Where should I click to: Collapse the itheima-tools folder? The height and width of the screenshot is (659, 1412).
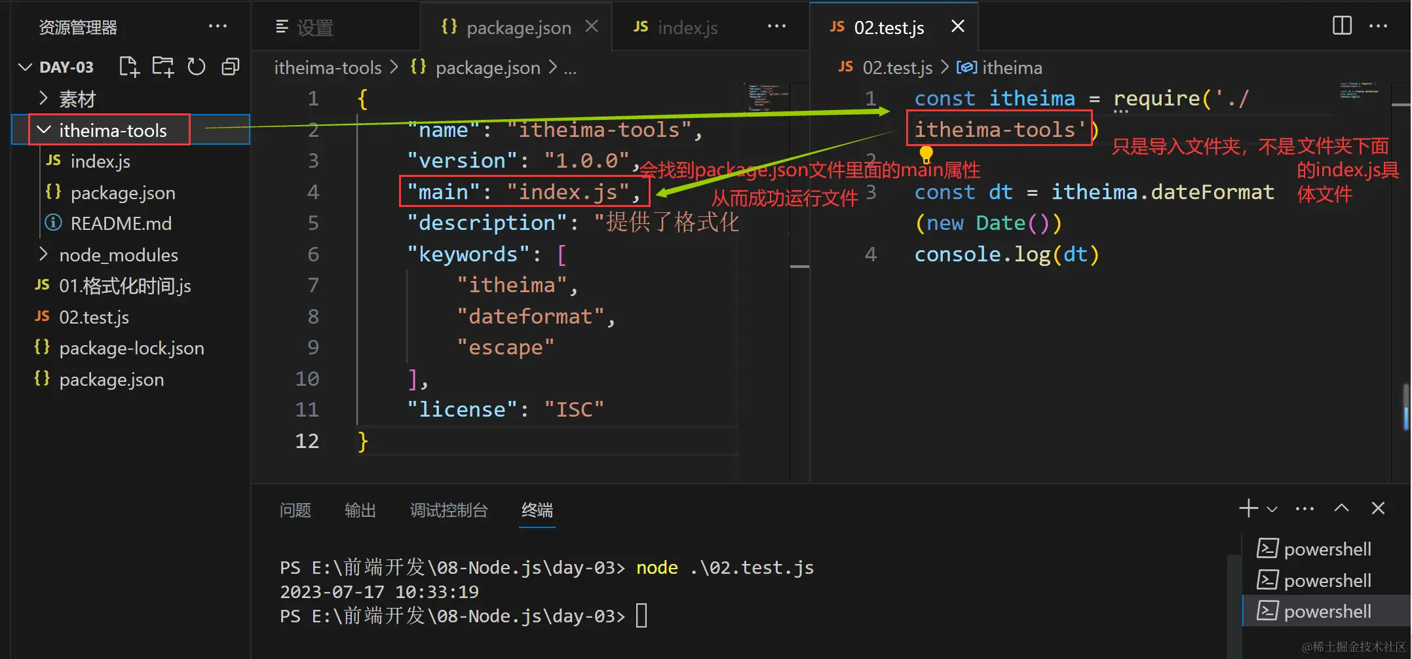point(44,130)
